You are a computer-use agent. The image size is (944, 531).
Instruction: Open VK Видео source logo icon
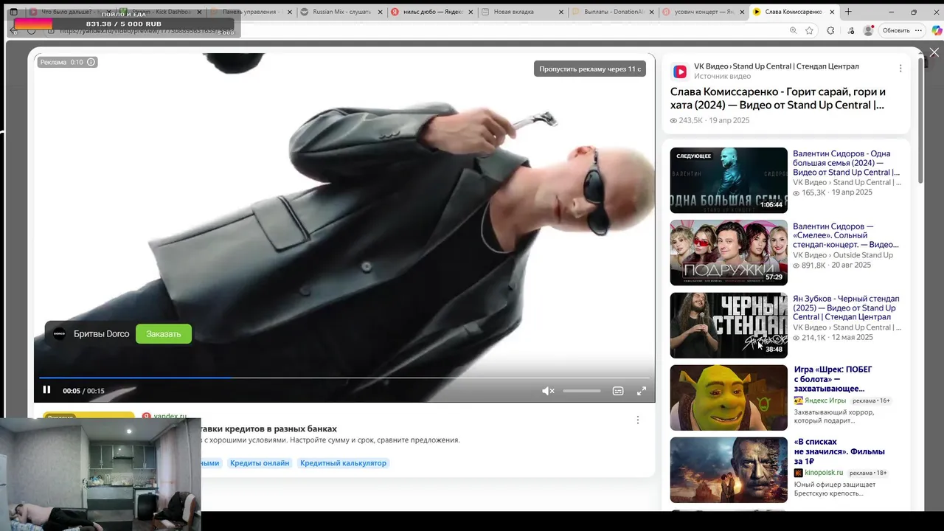click(680, 72)
